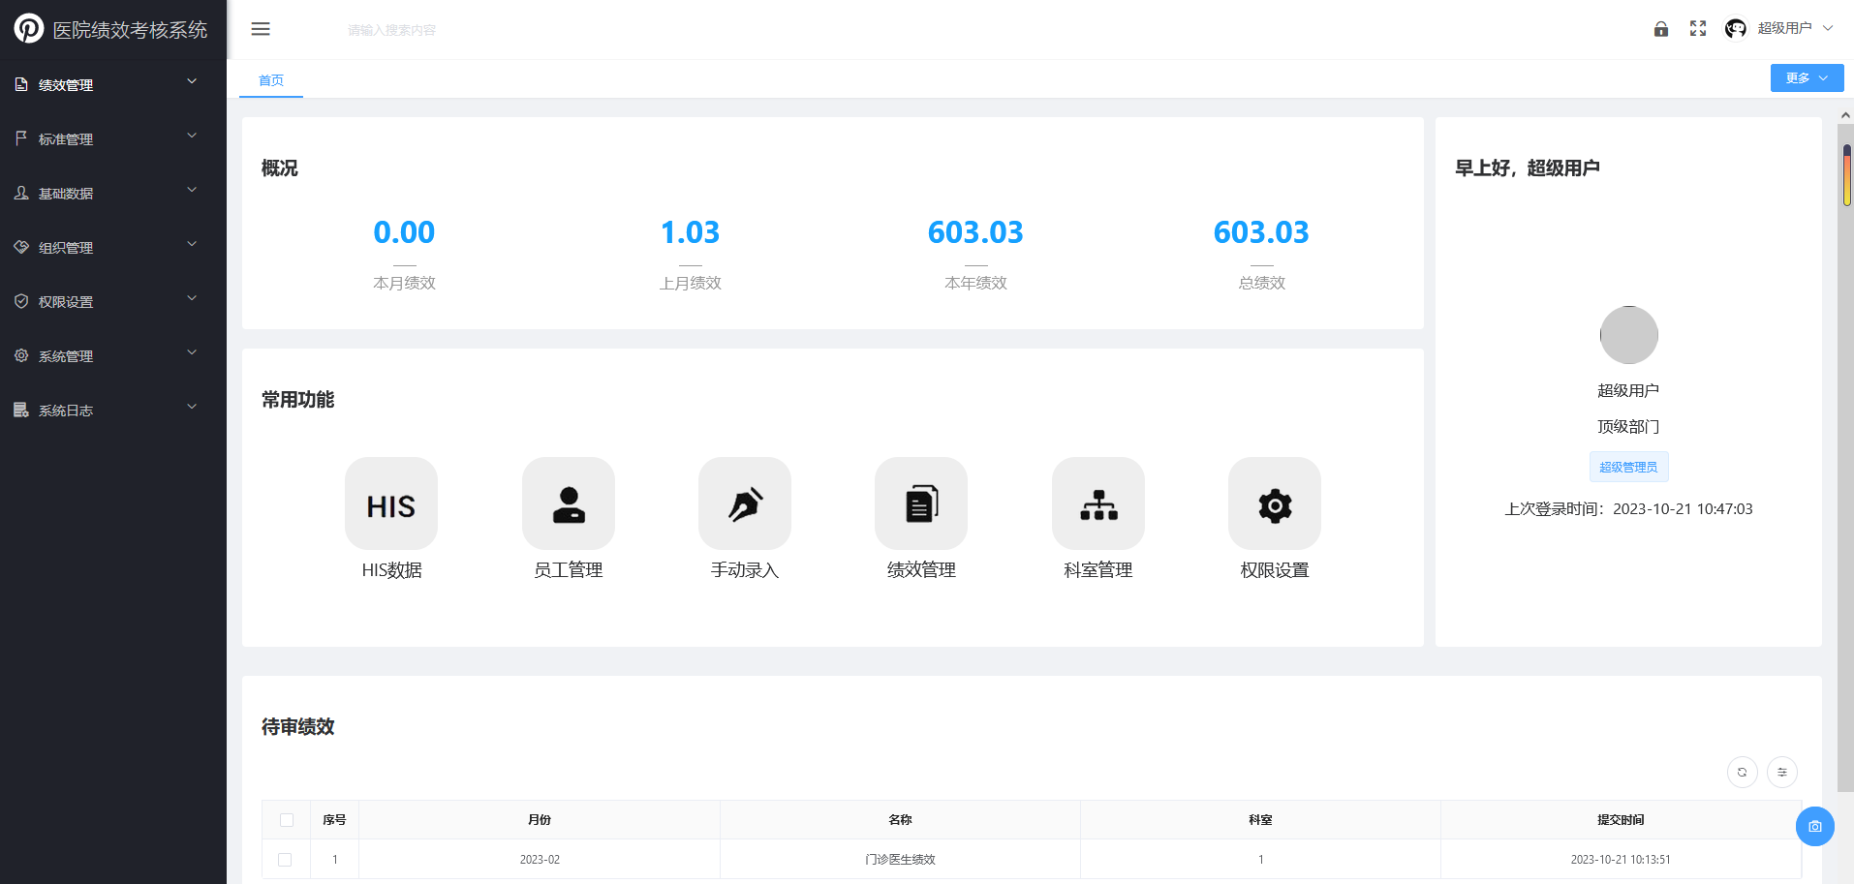Expand the 组织管理 menu chevron
The height and width of the screenshot is (884, 1854).
[x=192, y=244]
